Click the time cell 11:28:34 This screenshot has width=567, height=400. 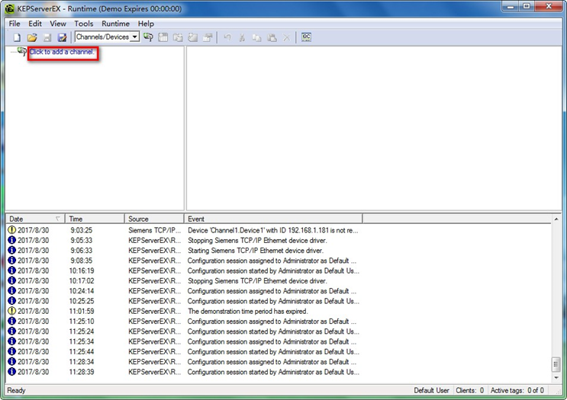[82, 361]
